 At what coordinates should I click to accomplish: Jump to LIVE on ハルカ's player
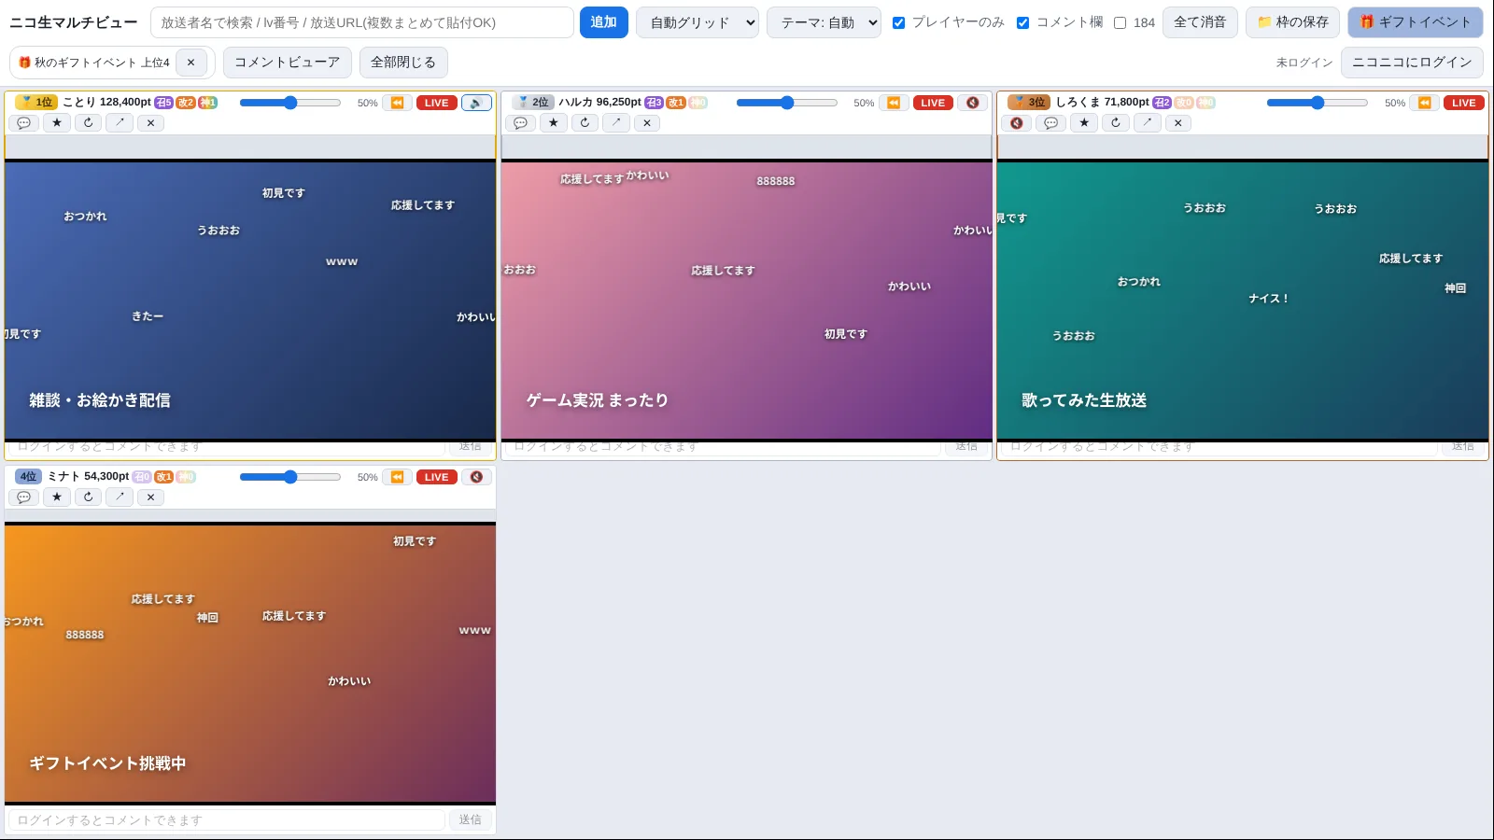point(933,103)
